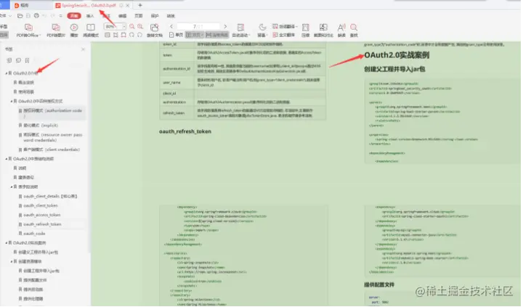Collapse the first OAuth2.0 bookmark node
The image size is (523, 307).
[x=6, y=73]
